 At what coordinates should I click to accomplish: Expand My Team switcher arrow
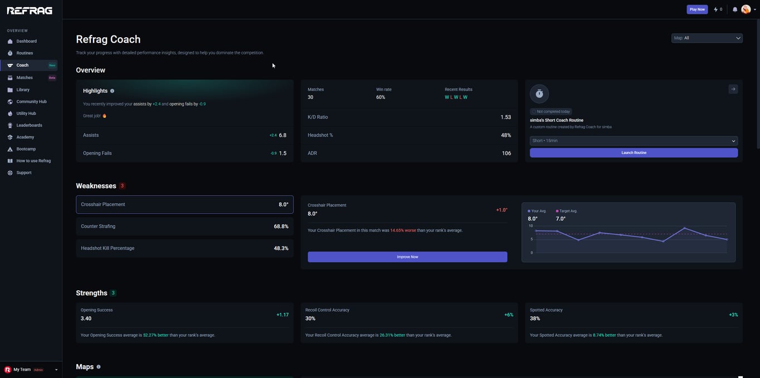tap(56, 370)
